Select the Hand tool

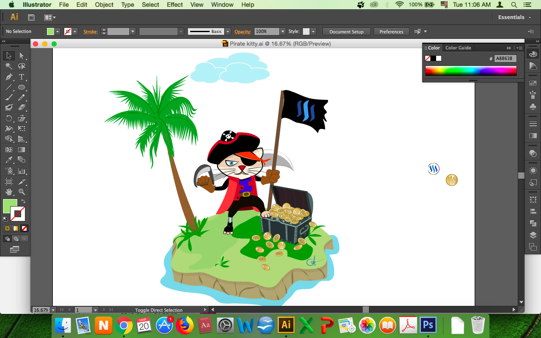coord(8,192)
